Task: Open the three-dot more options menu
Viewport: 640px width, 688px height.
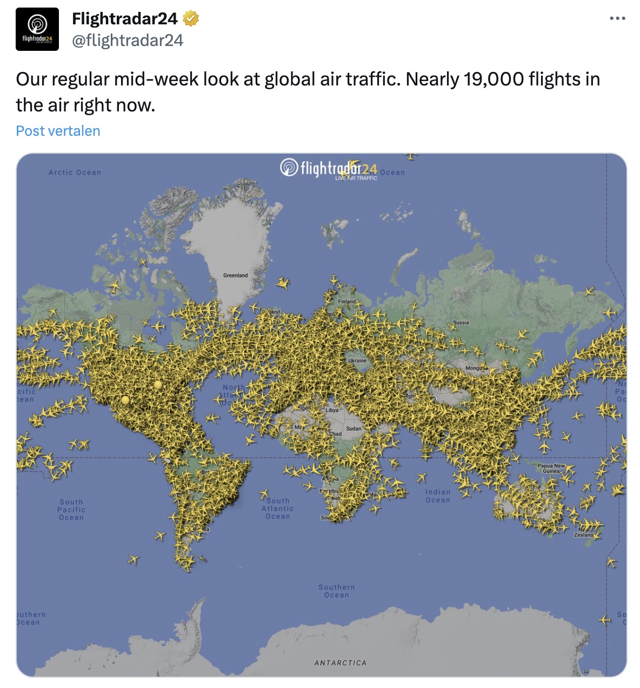Action: coord(617,18)
